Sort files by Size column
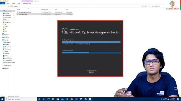This screenshot has width=181, height=101. pos(67,10)
